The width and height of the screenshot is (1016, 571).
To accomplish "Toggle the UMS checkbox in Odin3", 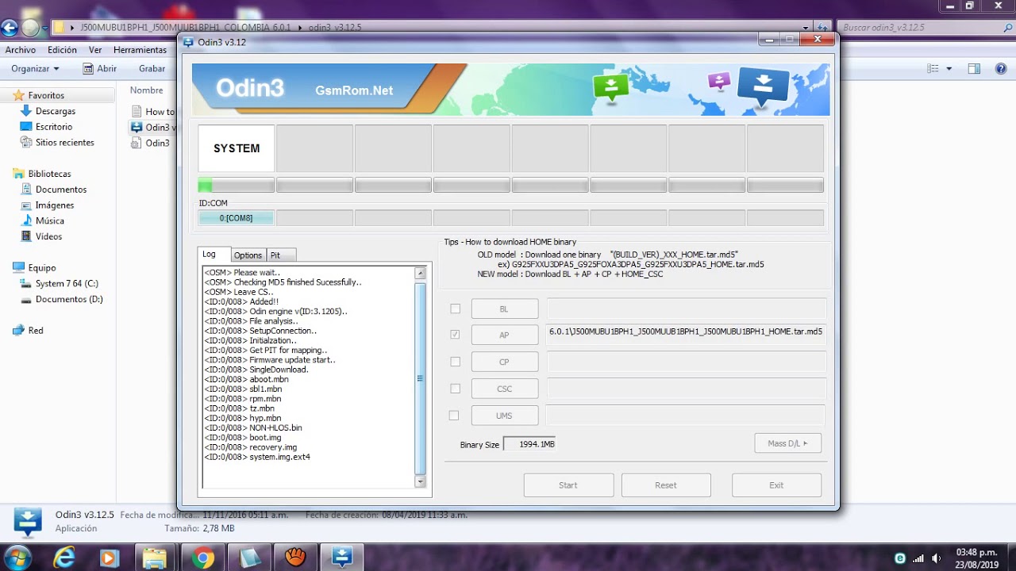I will tap(454, 415).
